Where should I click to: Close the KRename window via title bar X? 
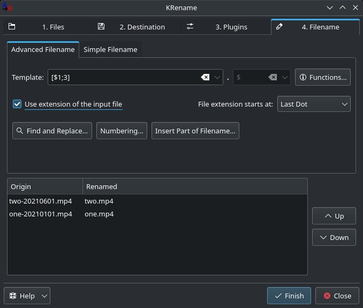click(356, 7)
